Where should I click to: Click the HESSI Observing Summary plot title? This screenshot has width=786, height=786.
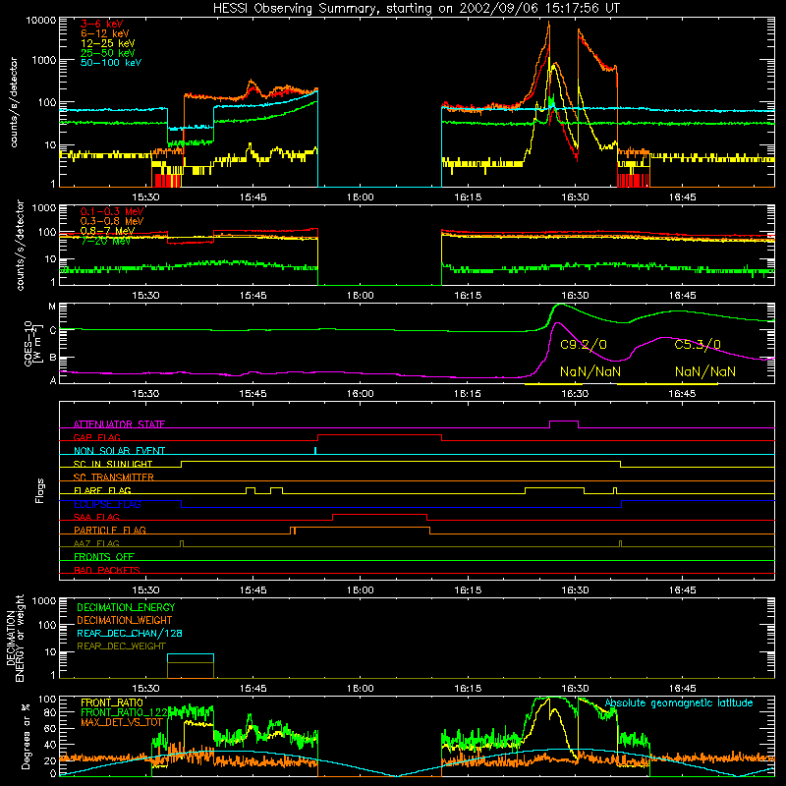[416, 9]
